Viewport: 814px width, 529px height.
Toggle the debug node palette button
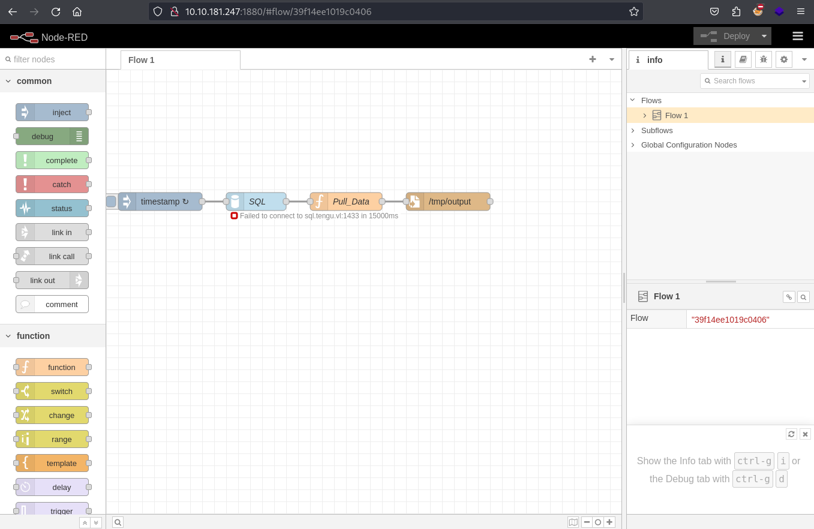pos(79,136)
